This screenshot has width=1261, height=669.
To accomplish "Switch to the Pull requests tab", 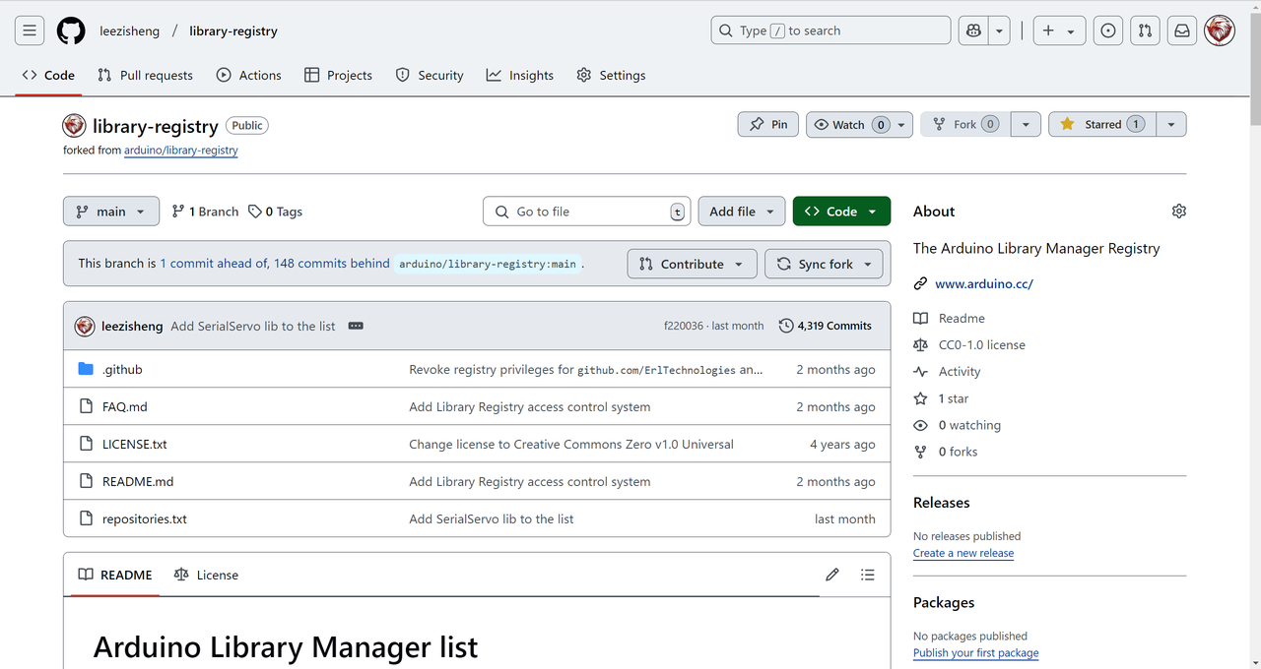I will 145,75.
